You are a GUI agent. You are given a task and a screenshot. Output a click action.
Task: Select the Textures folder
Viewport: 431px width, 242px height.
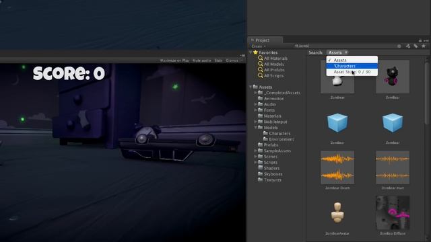272,179
